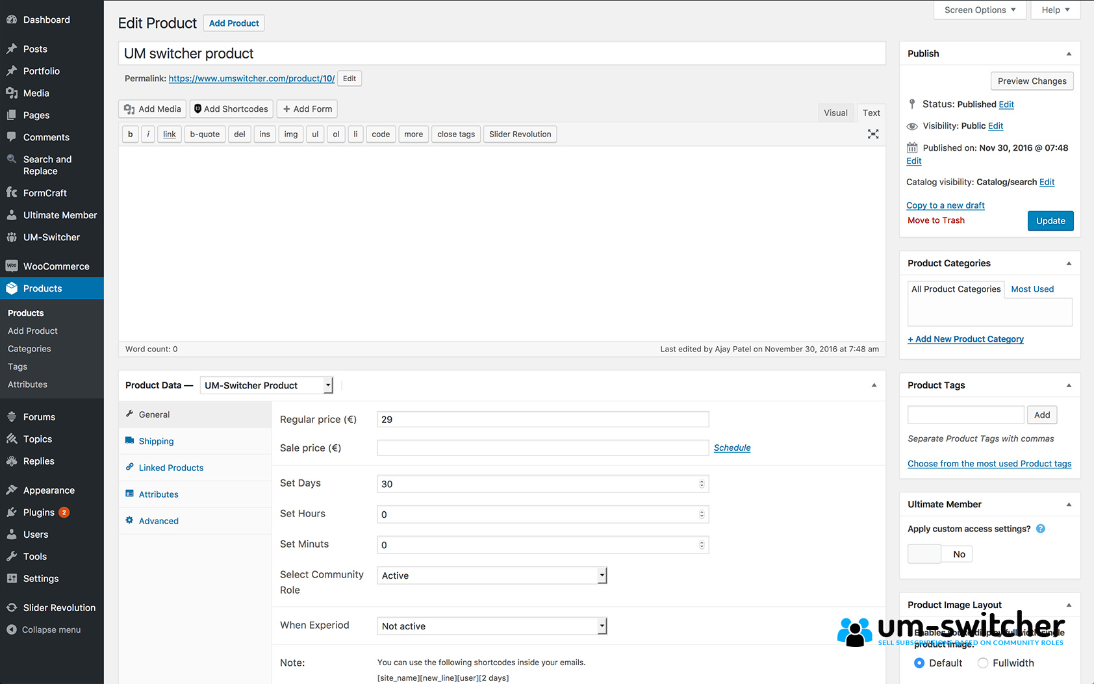Collapse the Product Tags panel

[1069, 386]
